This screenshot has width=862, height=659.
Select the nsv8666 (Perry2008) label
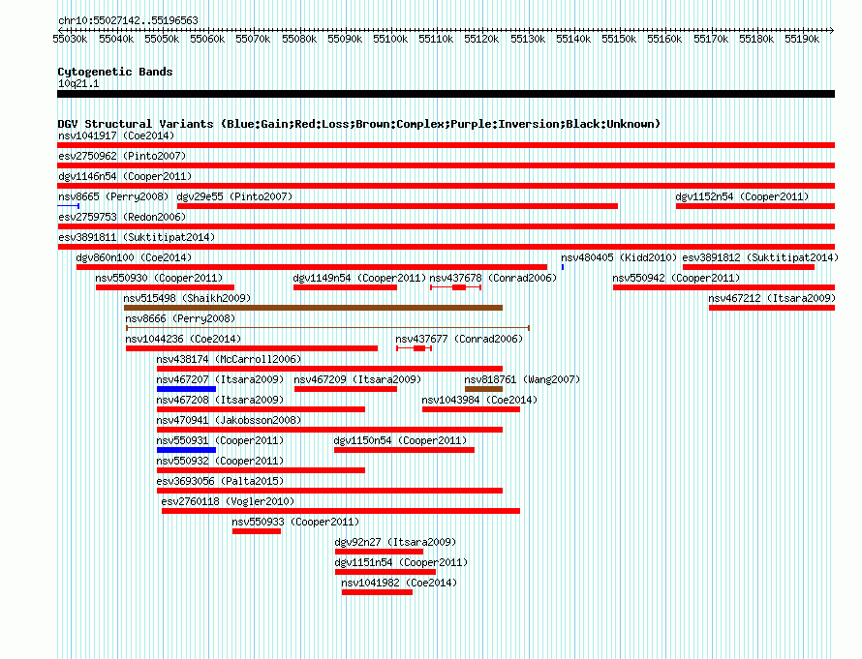point(180,318)
